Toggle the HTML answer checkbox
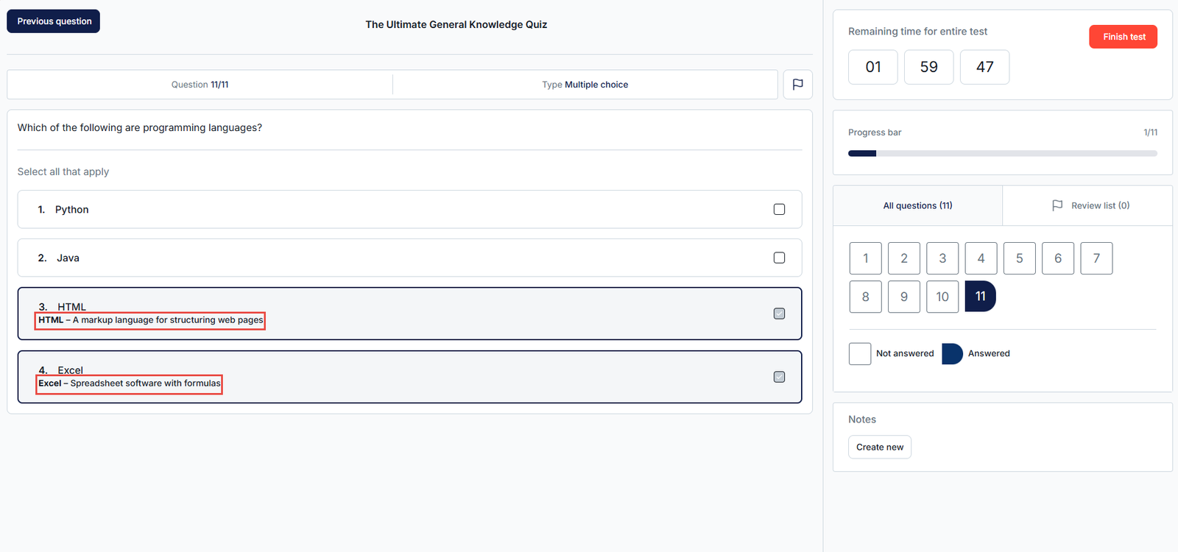This screenshot has width=1178, height=552. tap(779, 314)
